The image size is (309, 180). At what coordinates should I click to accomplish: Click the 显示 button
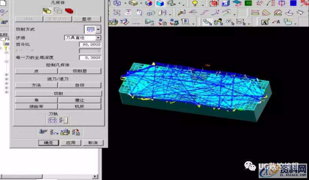tap(86, 19)
